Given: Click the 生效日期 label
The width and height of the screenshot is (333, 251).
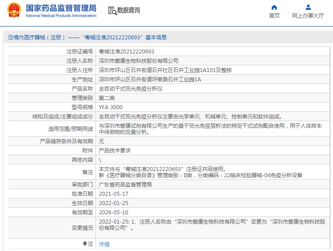Looking at the screenshot, I should point(82,203).
